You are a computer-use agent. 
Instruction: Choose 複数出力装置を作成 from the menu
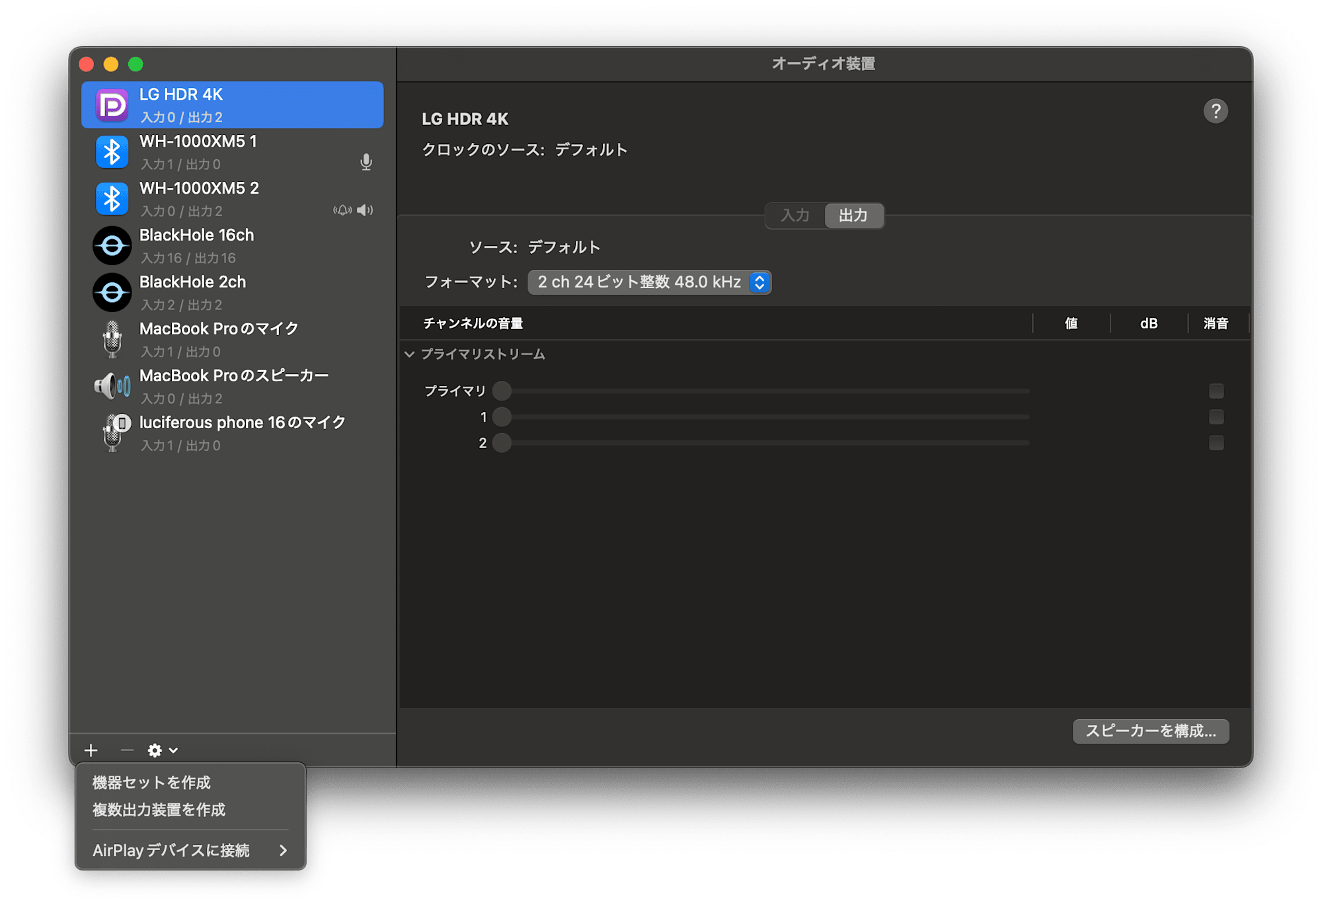(x=159, y=810)
